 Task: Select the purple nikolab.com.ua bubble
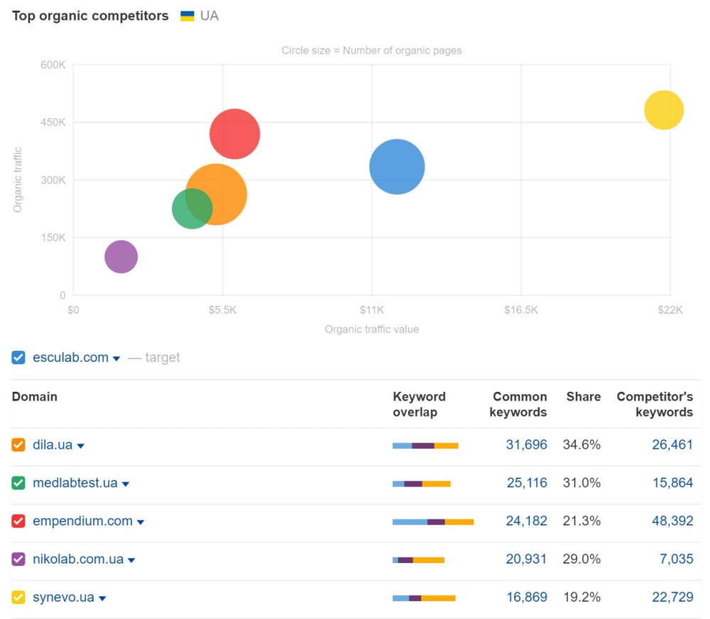[x=121, y=257]
